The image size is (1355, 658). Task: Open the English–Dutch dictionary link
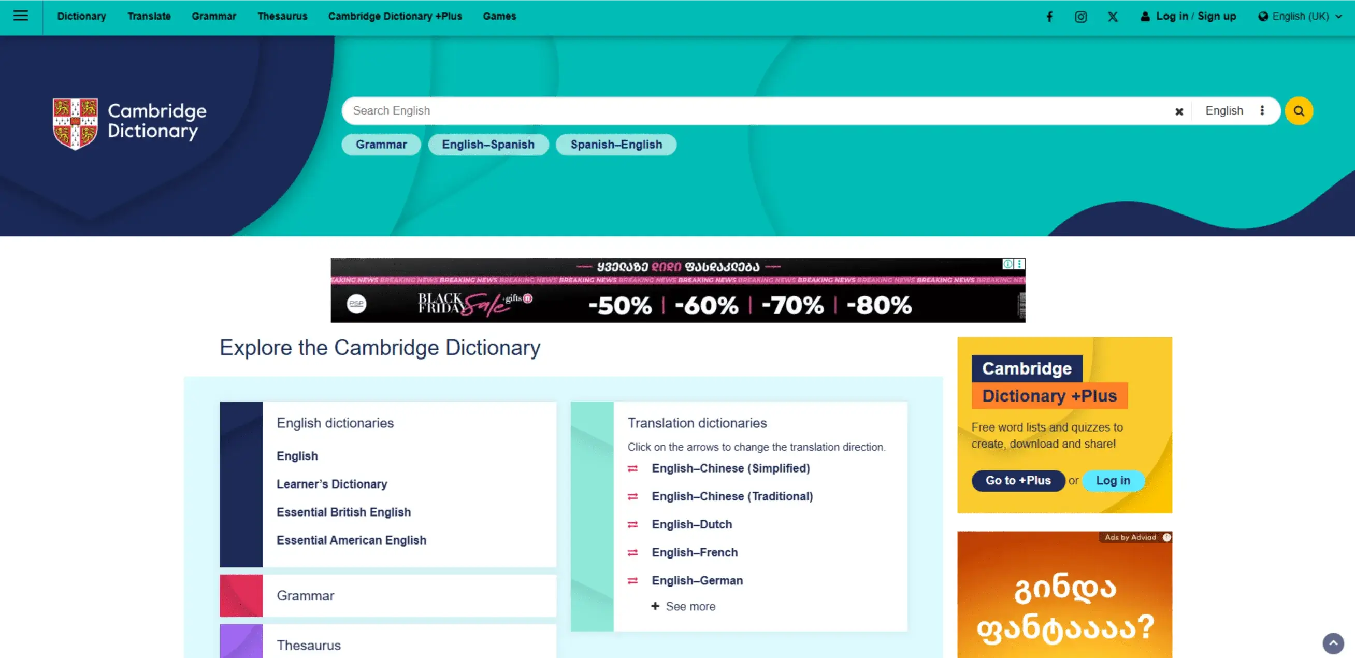691,524
